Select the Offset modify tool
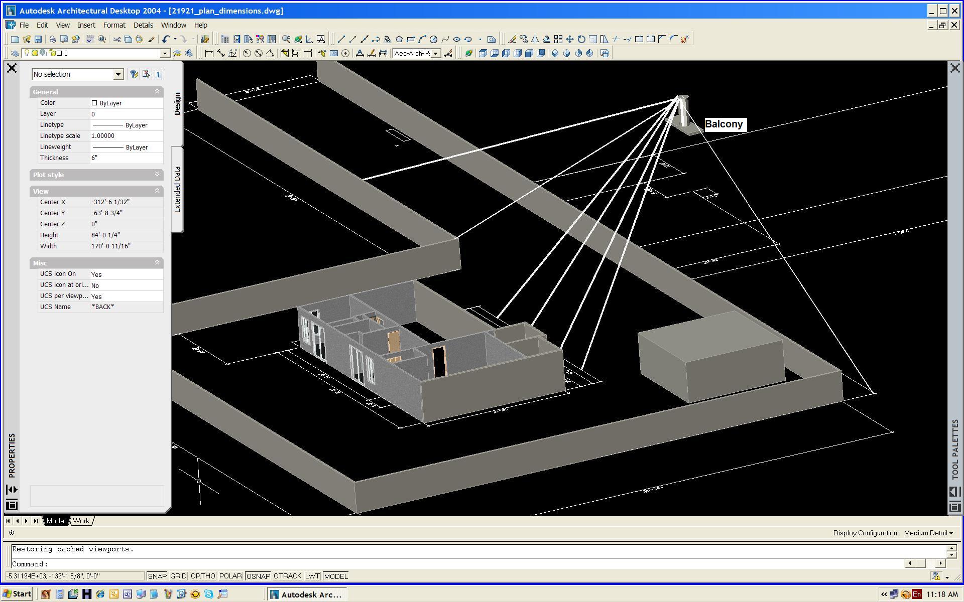Viewport: 964px width, 602px height. (547, 39)
